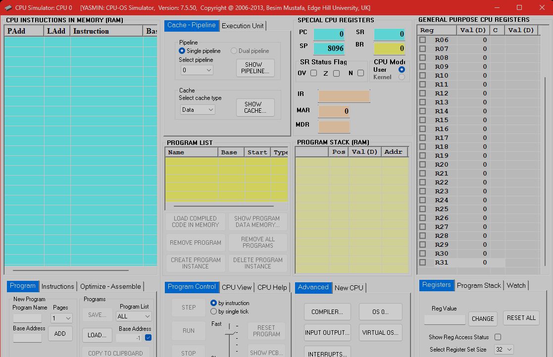Open the Select Register Set Size dropdown
This screenshot has height=357, width=553.
click(x=503, y=349)
